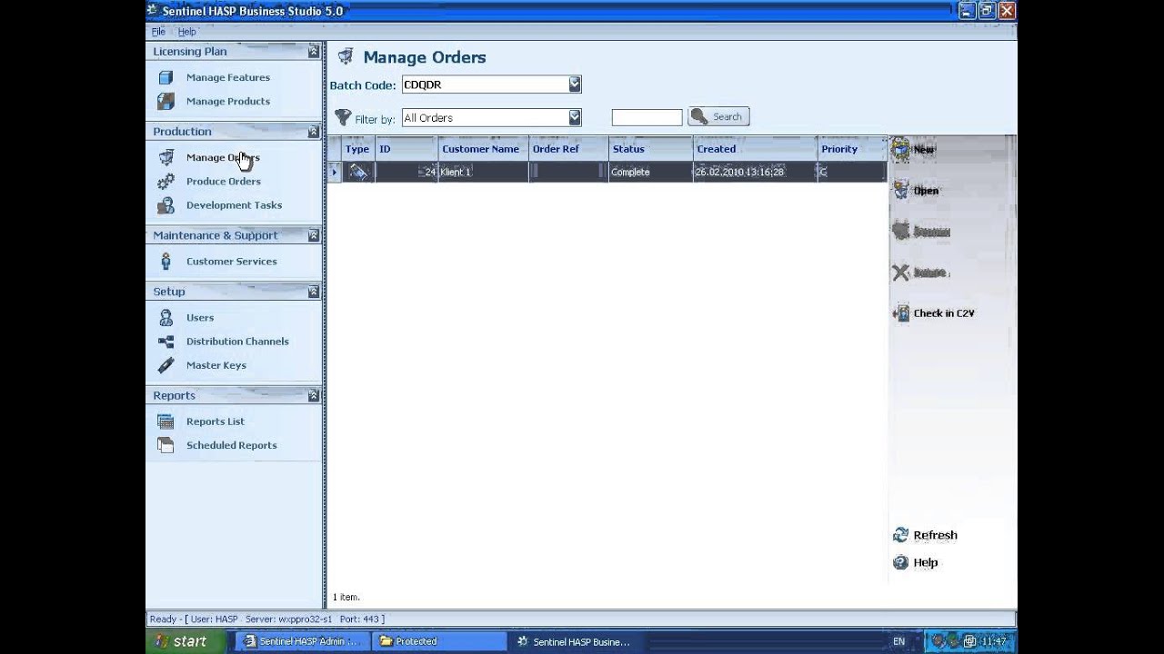Click the Distribution Channels icon

[x=166, y=342]
